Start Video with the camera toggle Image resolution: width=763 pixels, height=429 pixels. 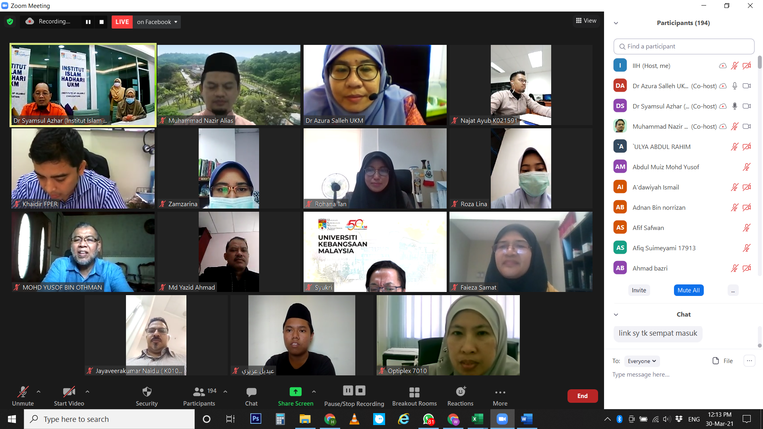[69, 392]
